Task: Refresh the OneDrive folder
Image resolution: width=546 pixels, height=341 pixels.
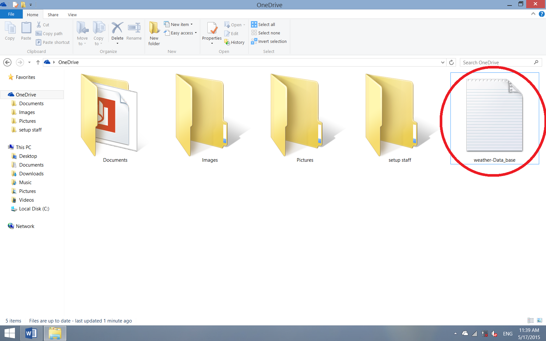Action: [451, 62]
